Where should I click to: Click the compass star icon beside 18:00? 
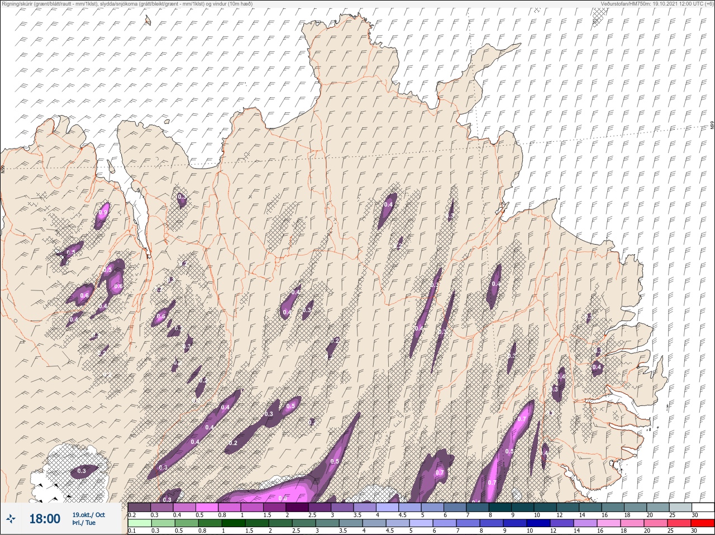click(x=11, y=519)
